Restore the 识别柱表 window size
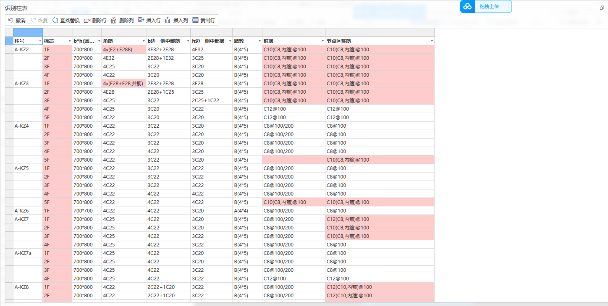Viewport: 608px width, 306px height. click(x=602, y=8)
